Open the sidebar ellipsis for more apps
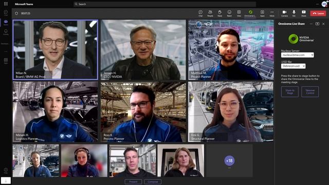This screenshot has height=185, width=329. click(6, 51)
